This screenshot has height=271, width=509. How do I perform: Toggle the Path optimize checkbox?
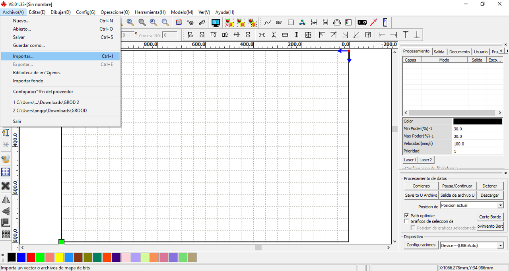[x=406, y=216]
